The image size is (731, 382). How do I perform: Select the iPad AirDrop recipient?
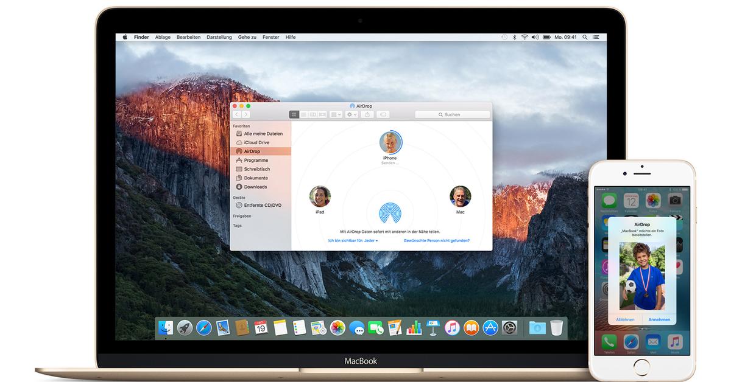coord(320,196)
